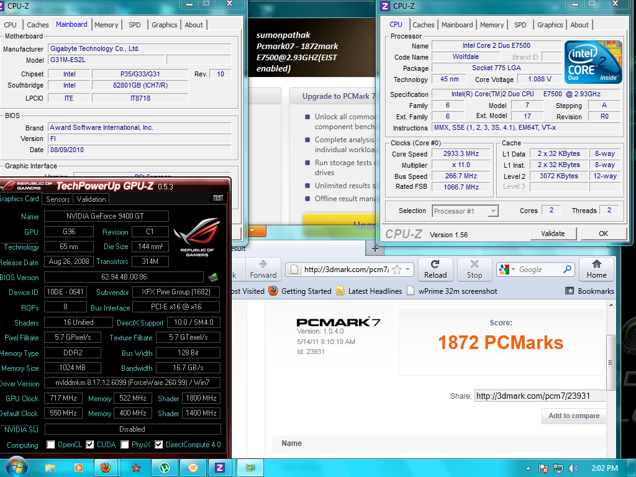Open the network tray icon

558,468
